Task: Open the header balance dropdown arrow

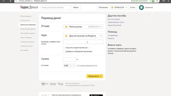Action: pyautogui.click(x=126, y=7)
